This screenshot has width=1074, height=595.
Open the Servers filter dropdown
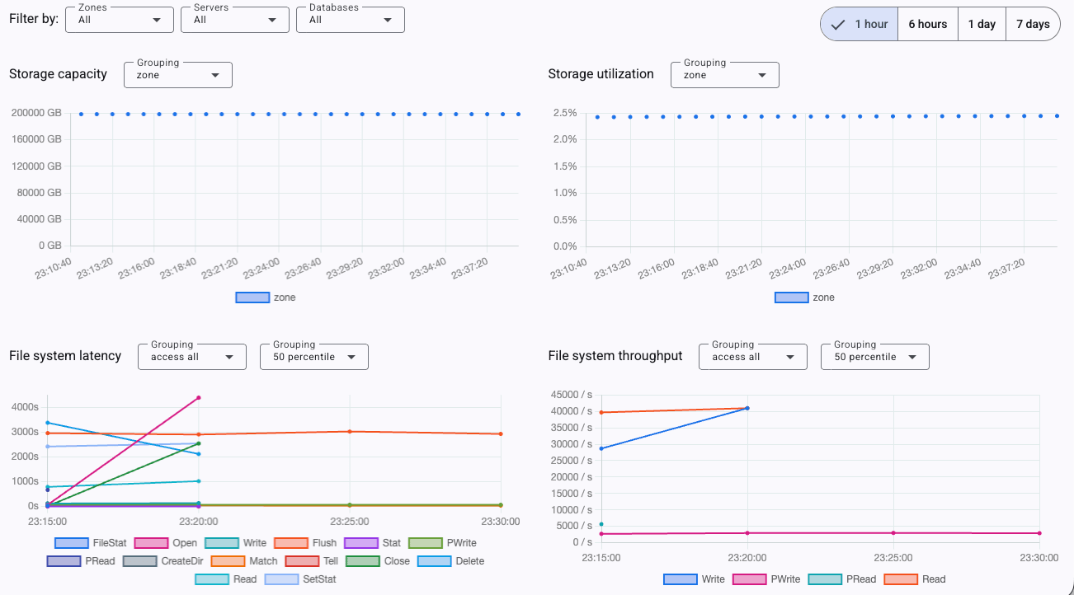[x=235, y=20]
